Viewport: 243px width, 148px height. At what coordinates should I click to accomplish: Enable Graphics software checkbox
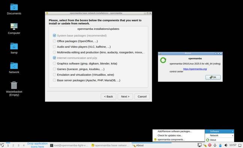(54, 63)
